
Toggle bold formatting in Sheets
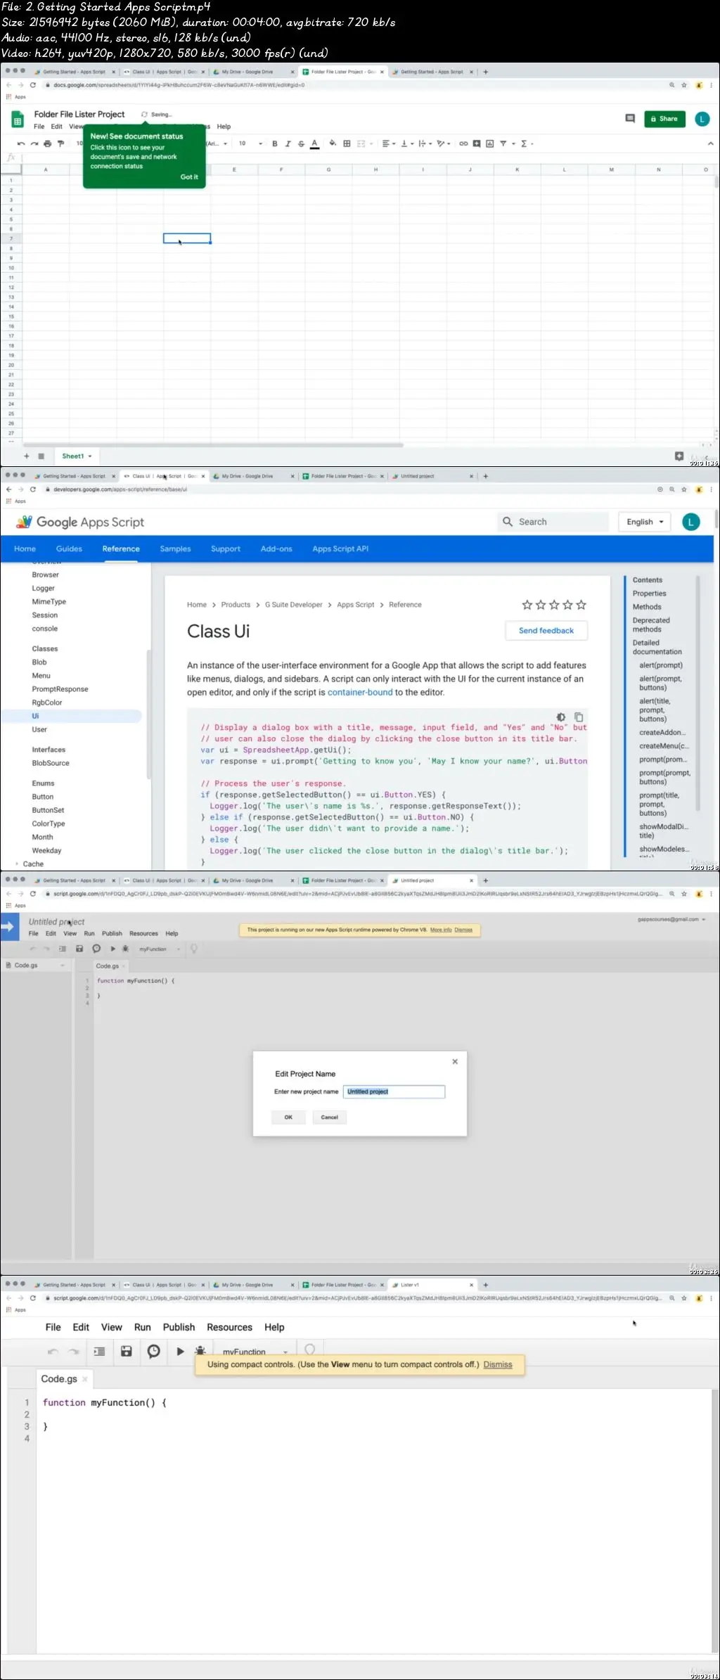click(275, 143)
